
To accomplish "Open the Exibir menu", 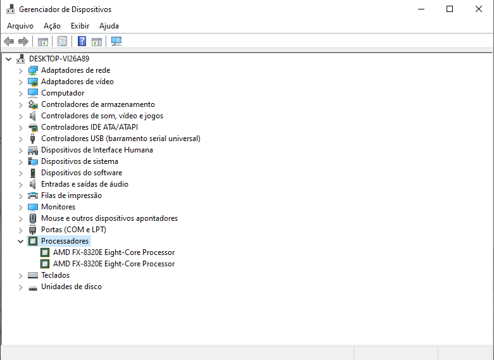I will tap(80, 26).
